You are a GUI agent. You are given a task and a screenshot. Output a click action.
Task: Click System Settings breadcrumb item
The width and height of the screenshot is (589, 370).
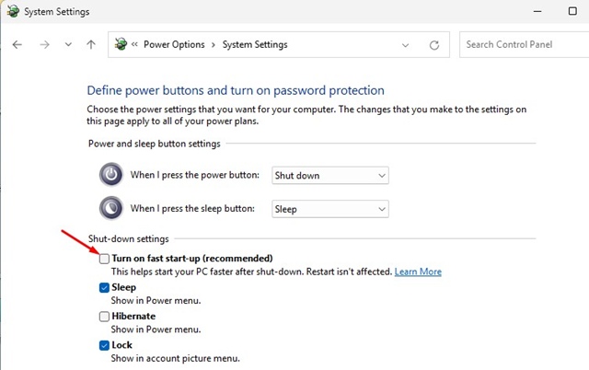253,44
